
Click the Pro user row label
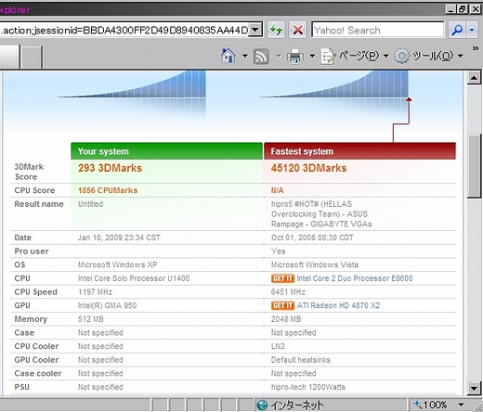(32, 251)
